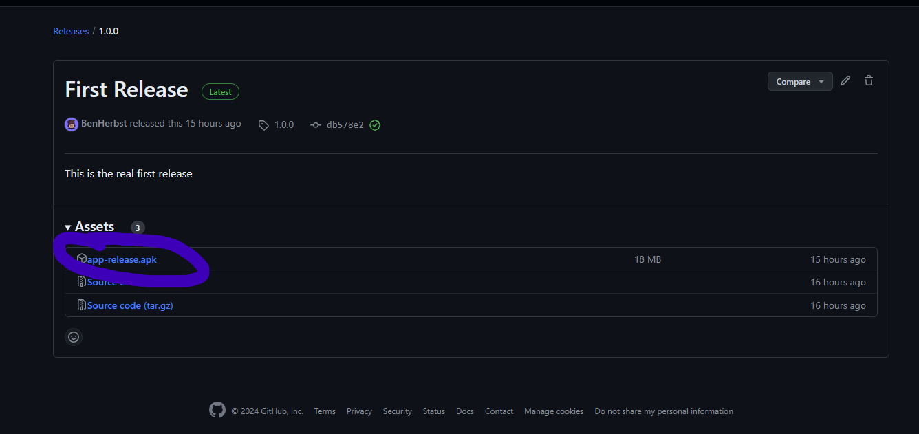919x434 pixels.
Task: Open the Compare dropdown
Action: pos(799,81)
